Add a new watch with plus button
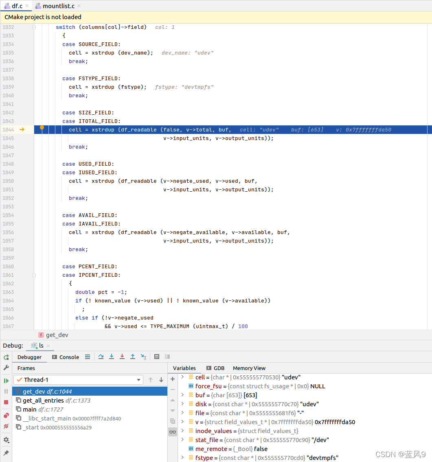 pyautogui.click(x=173, y=379)
